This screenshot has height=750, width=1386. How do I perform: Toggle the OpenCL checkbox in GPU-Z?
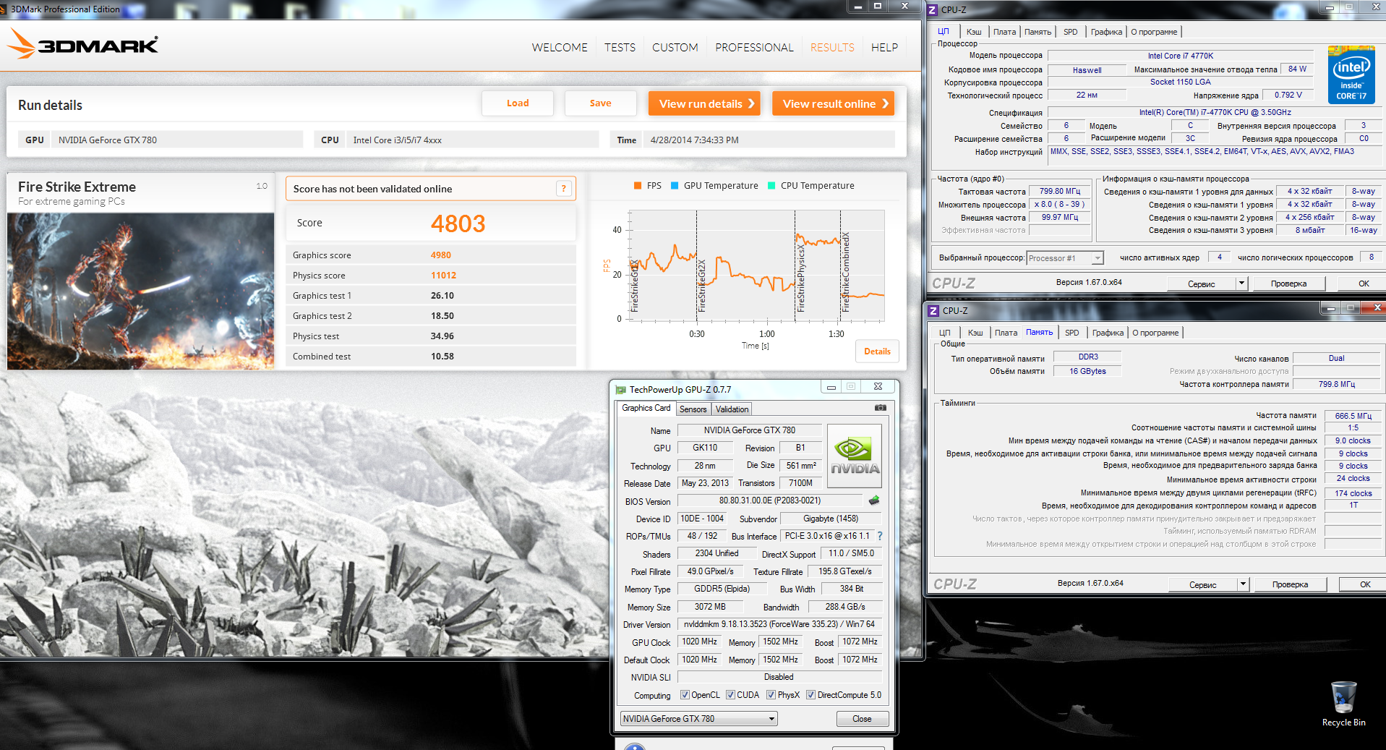point(685,695)
